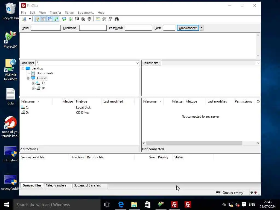Open the Site Manager dropdown arrow

click(x=30, y=19)
